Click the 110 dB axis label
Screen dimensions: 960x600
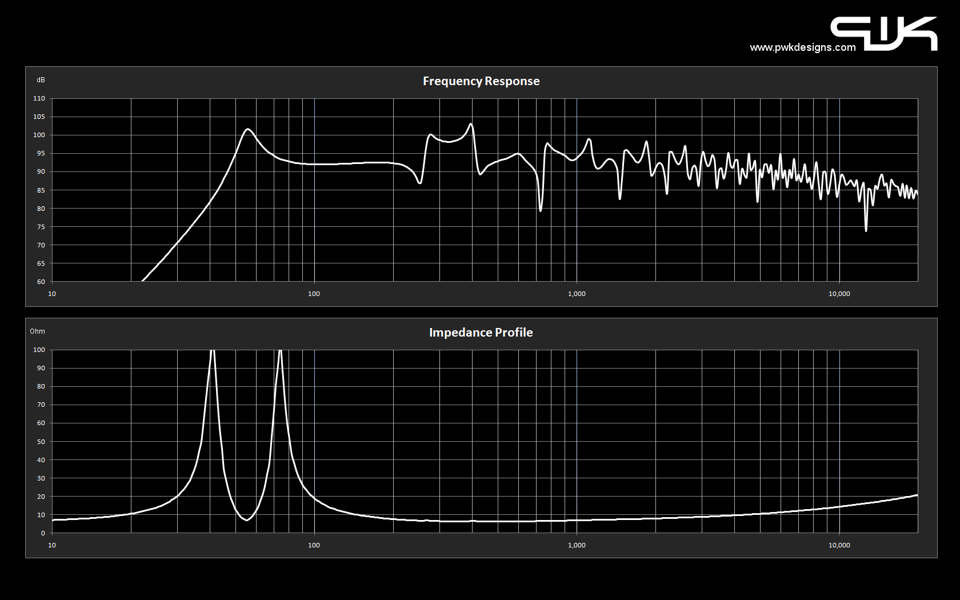(39, 98)
